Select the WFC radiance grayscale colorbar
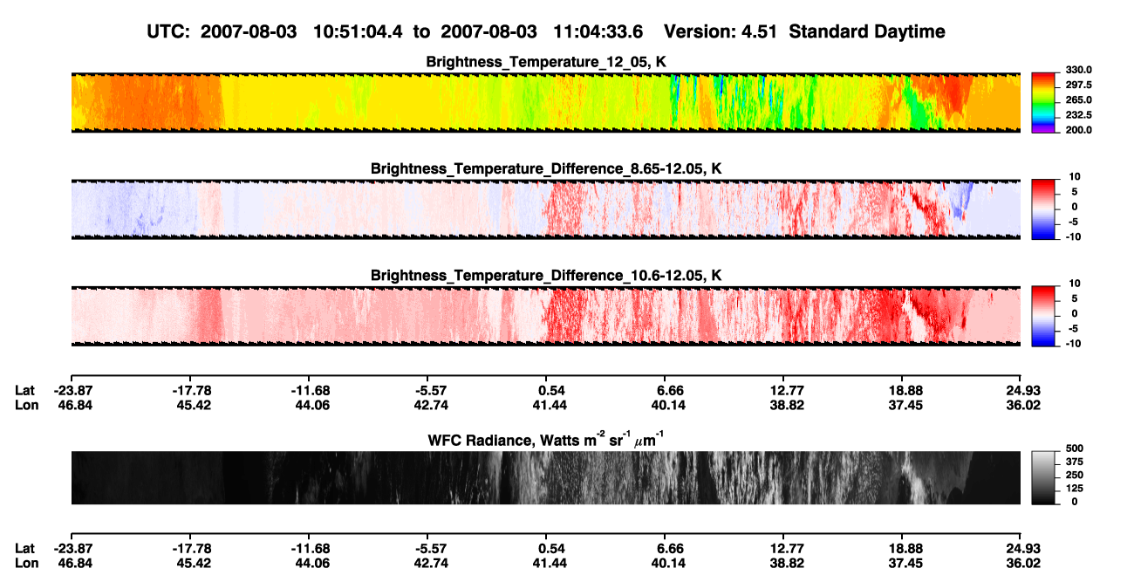This screenshot has width=1134, height=582. click(1043, 478)
